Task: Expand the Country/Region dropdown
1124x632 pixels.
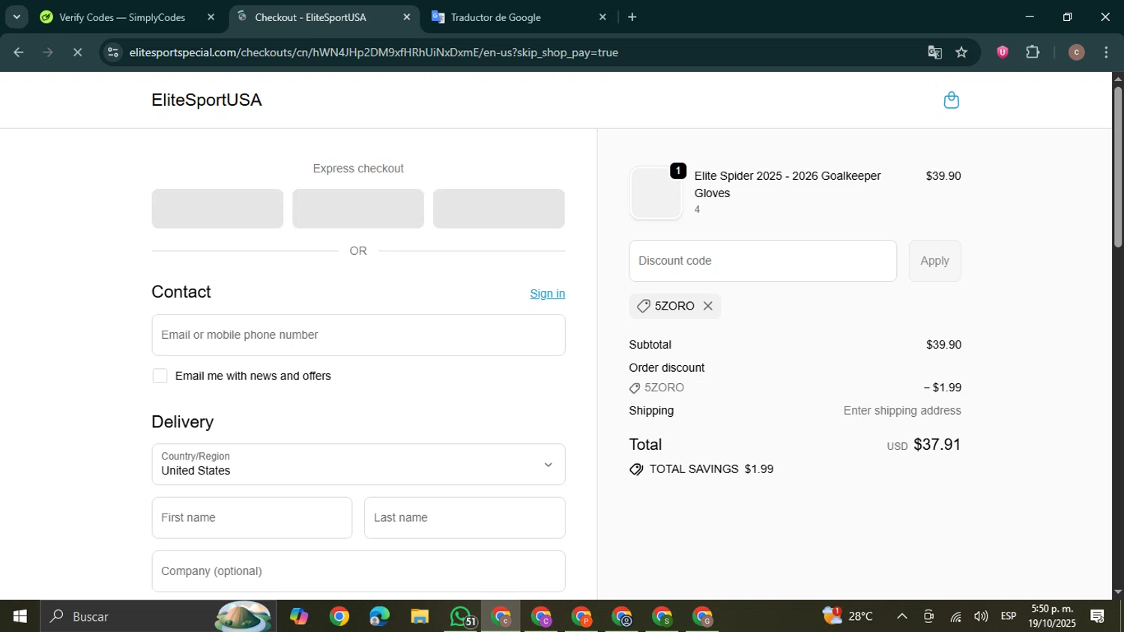Action: [x=358, y=464]
